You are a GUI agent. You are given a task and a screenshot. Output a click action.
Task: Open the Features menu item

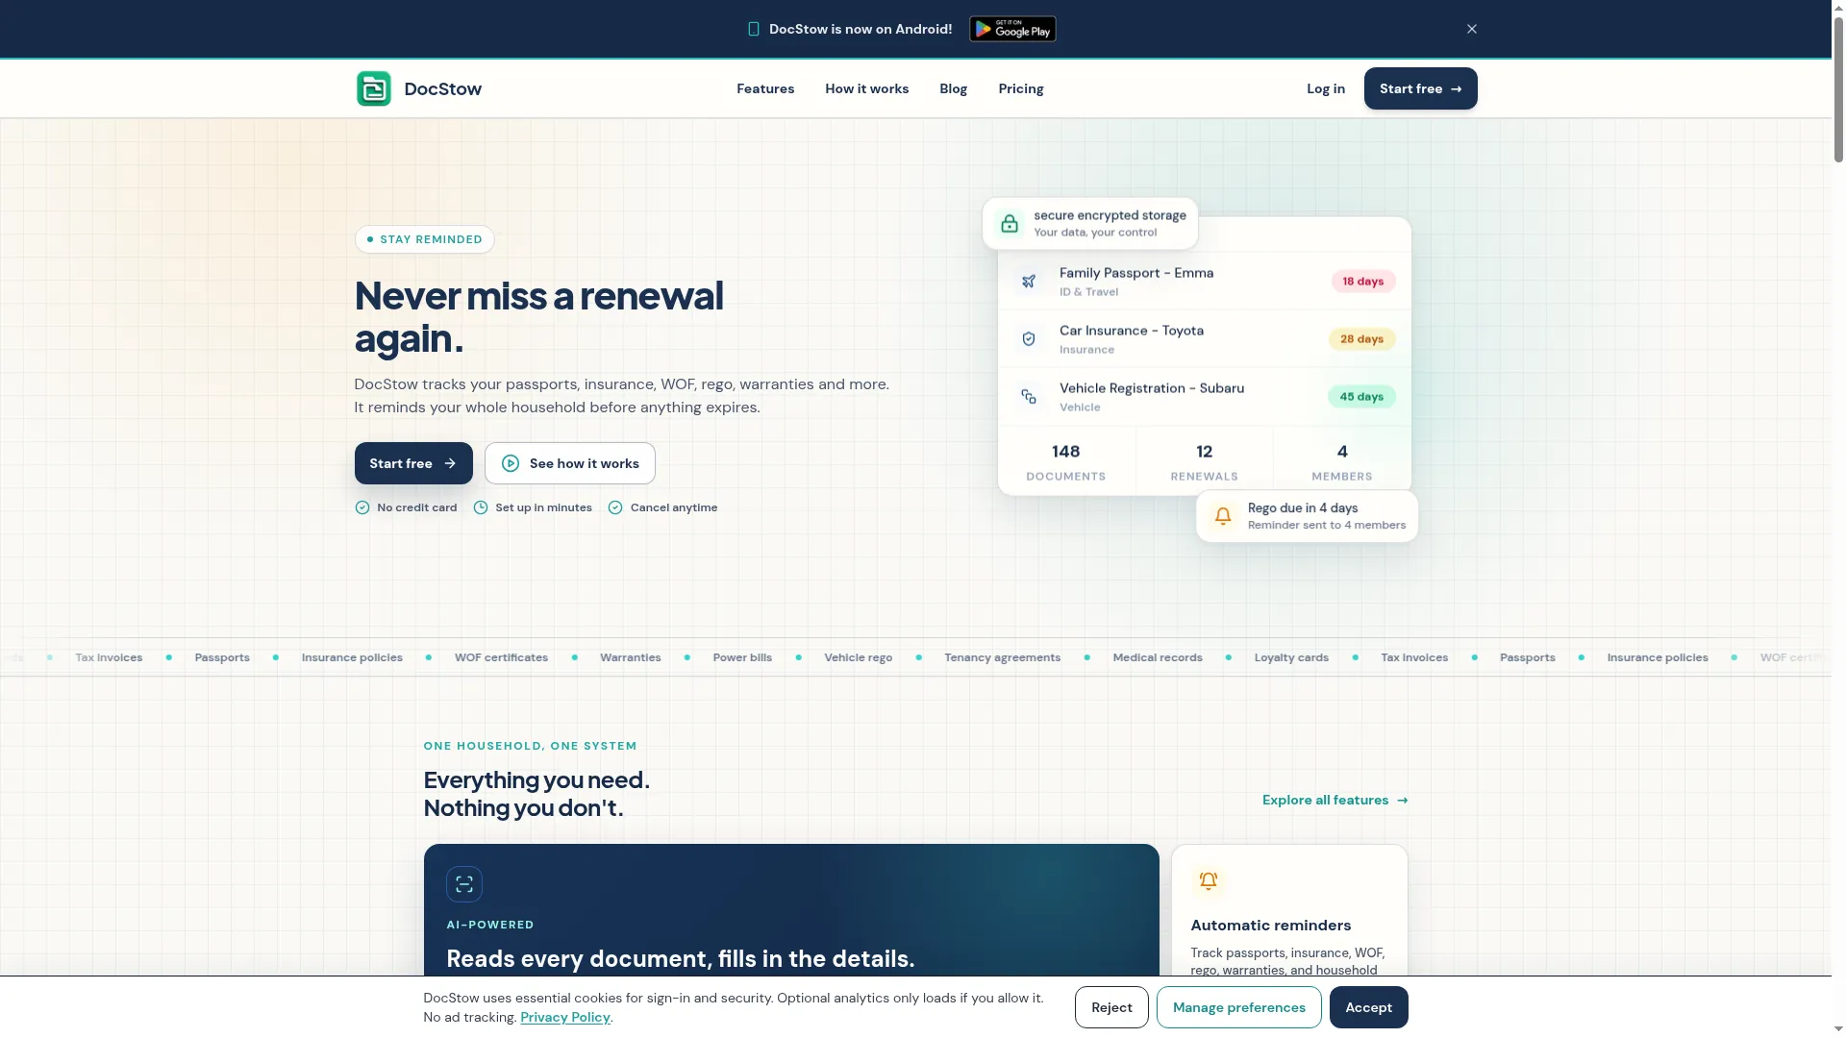(x=765, y=88)
